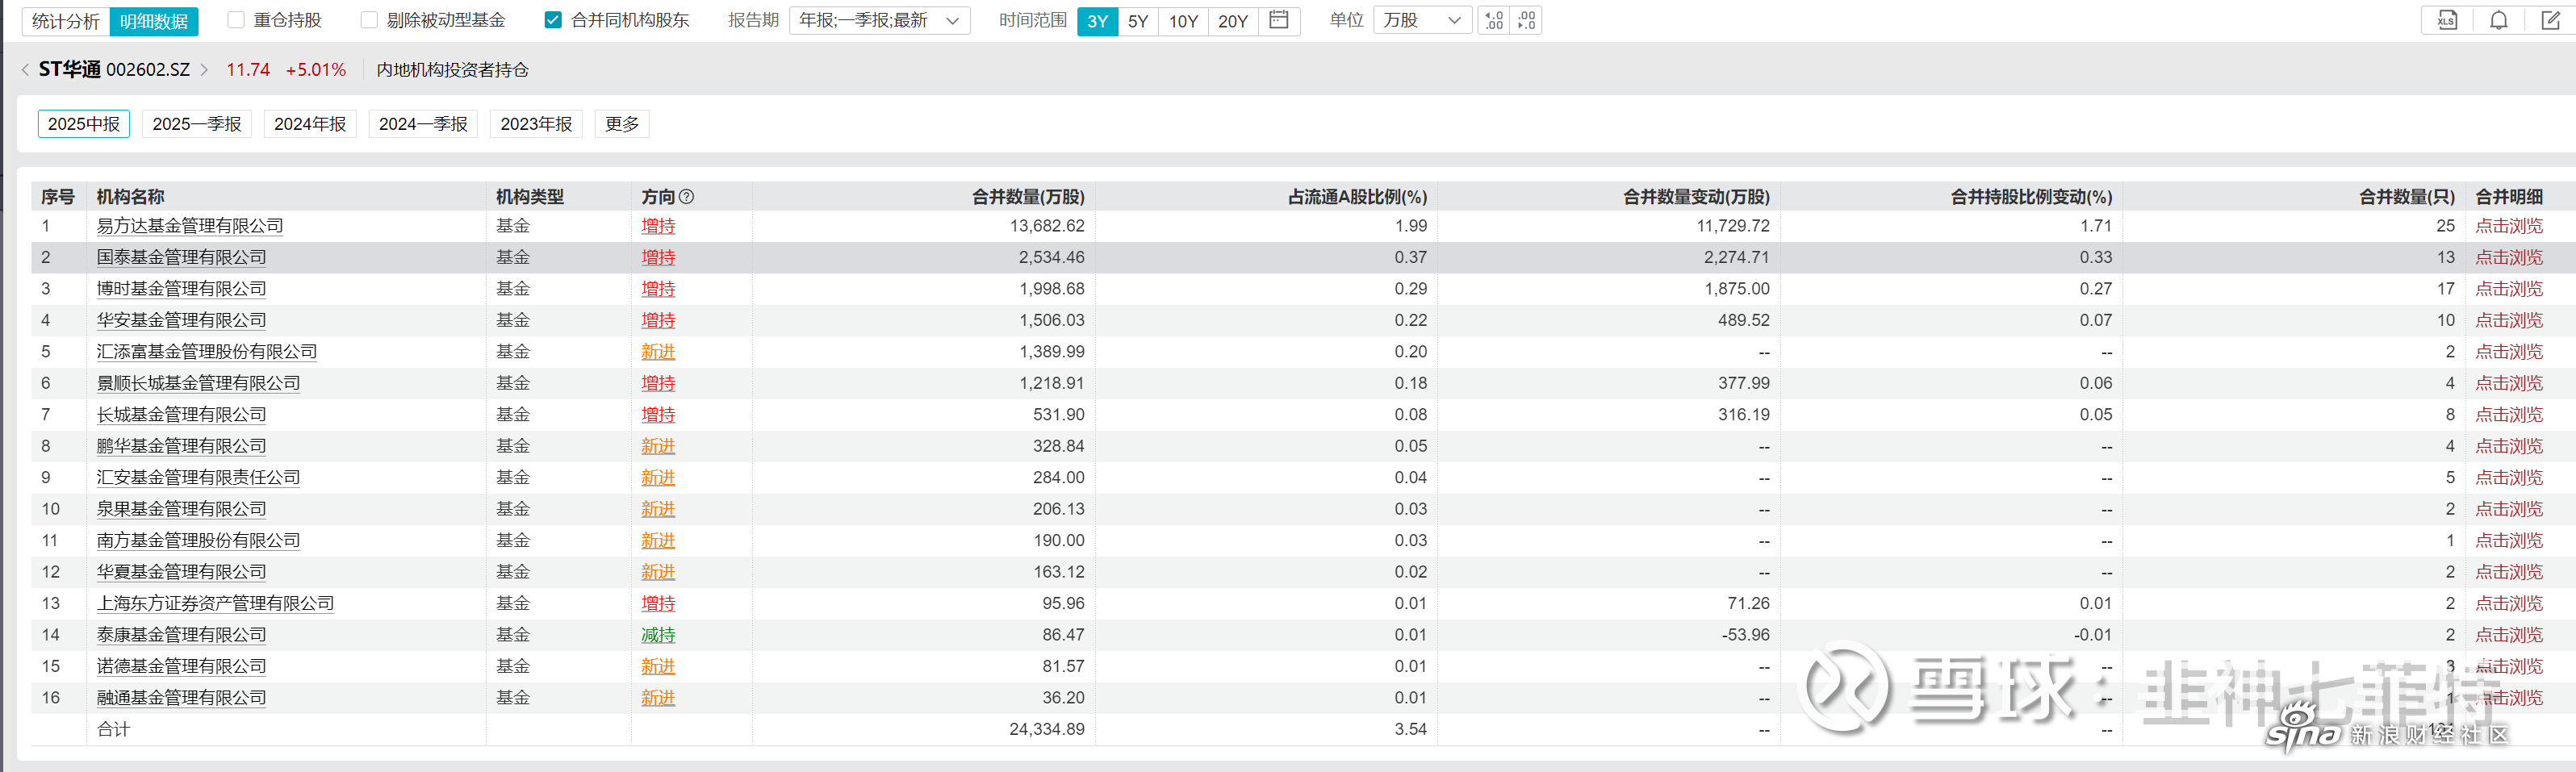Toggle the 剔除被动型基金 checkbox
Image resolution: width=2576 pixels, height=772 pixels.
point(369,20)
